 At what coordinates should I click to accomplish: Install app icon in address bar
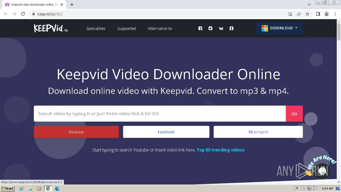290,14
